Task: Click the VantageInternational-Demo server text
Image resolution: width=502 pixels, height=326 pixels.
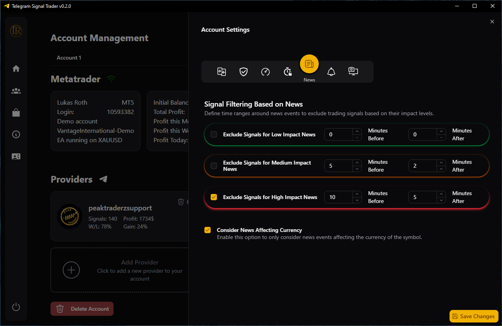Action: coord(96,131)
